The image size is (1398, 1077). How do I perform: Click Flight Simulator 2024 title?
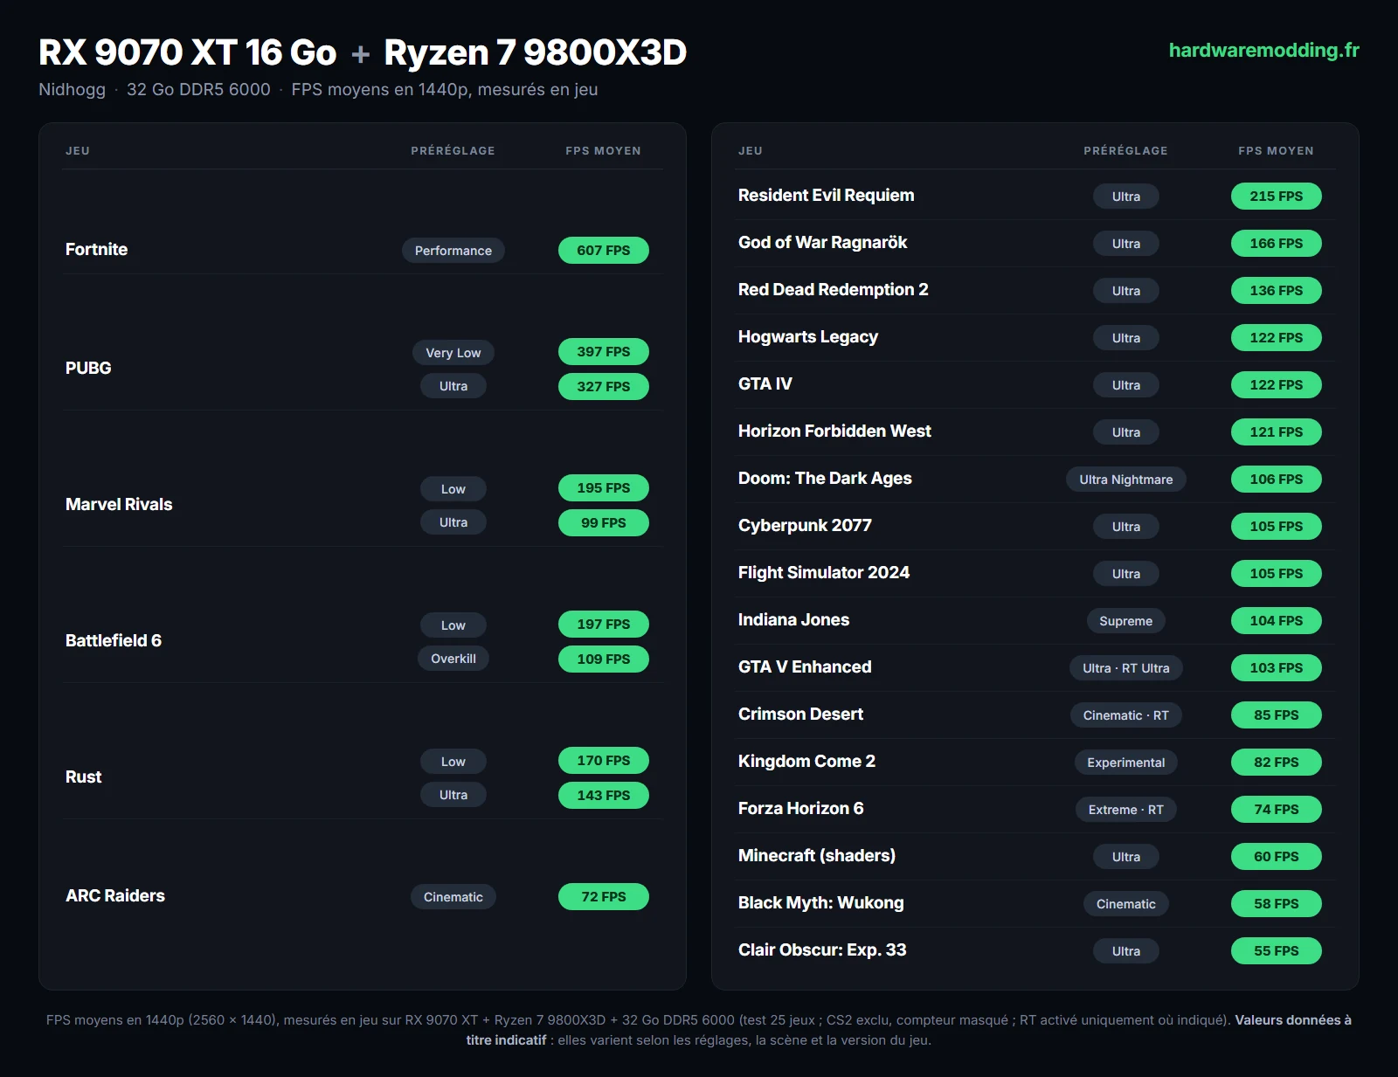[x=824, y=573]
